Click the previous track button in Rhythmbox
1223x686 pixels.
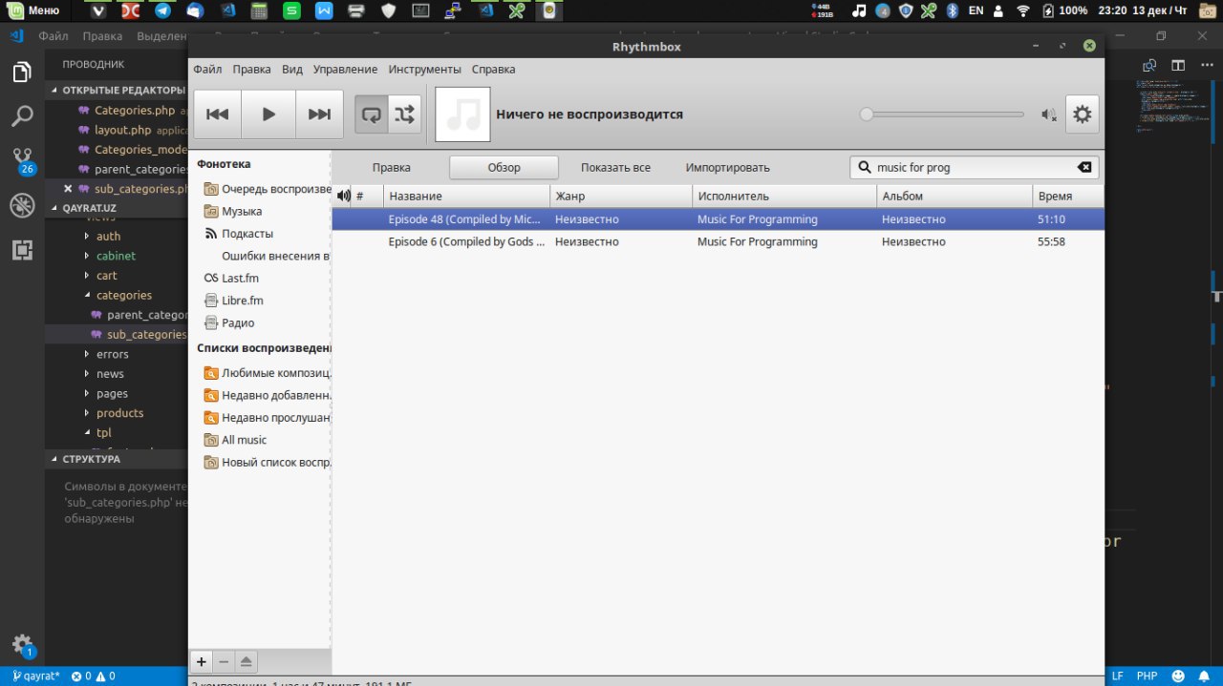click(218, 114)
